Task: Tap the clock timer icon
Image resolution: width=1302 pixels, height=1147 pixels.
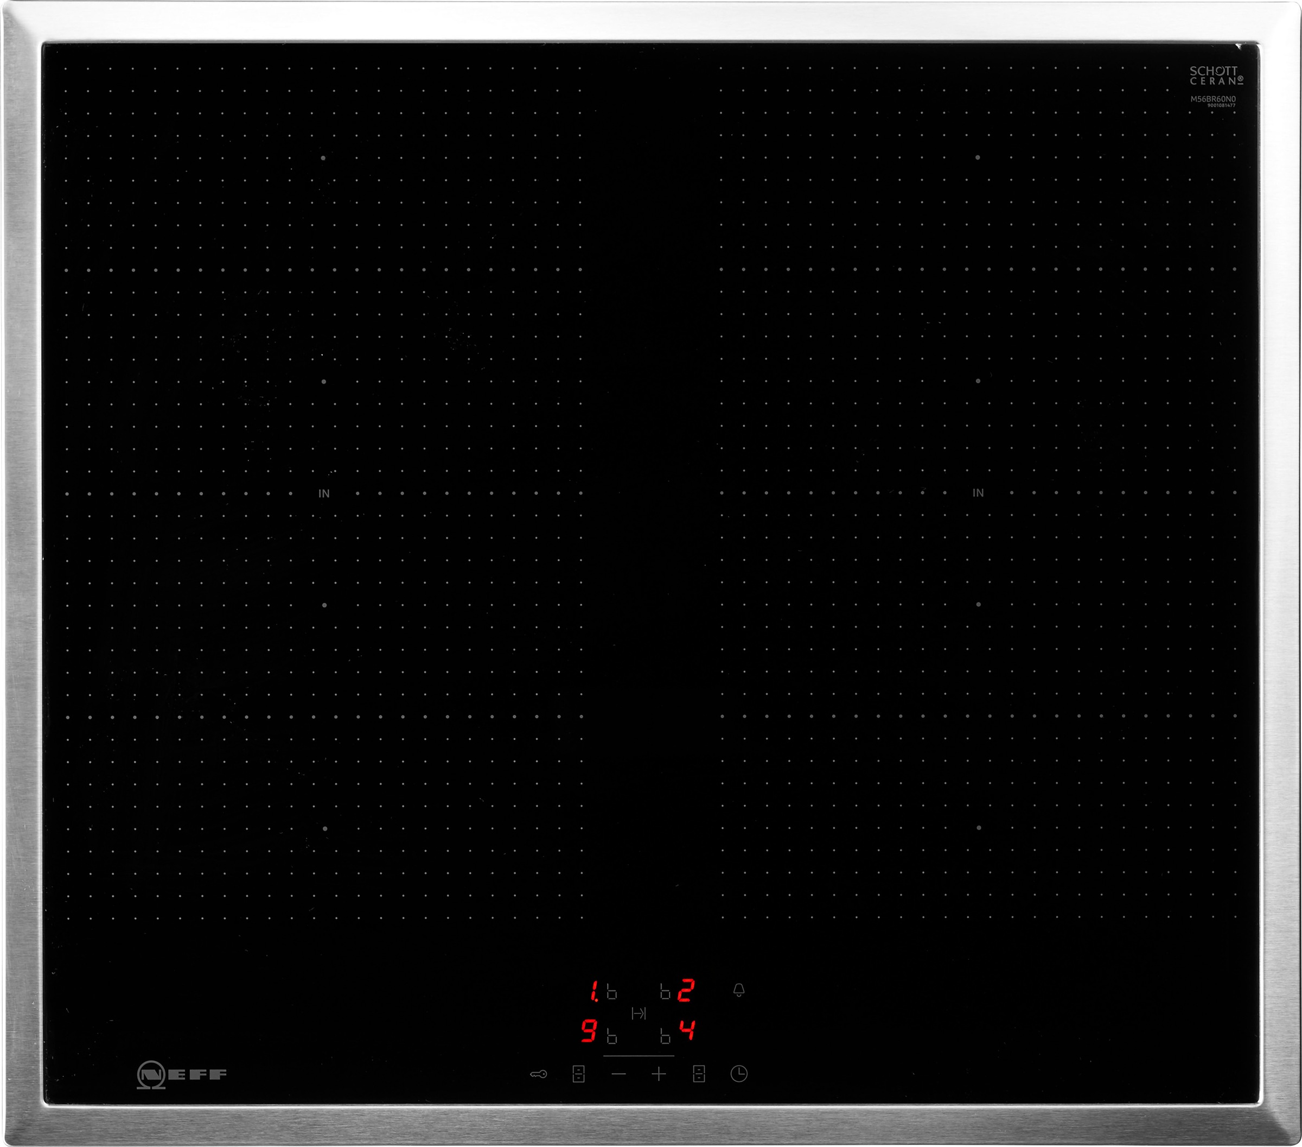Action: click(x=739, y=1074)
